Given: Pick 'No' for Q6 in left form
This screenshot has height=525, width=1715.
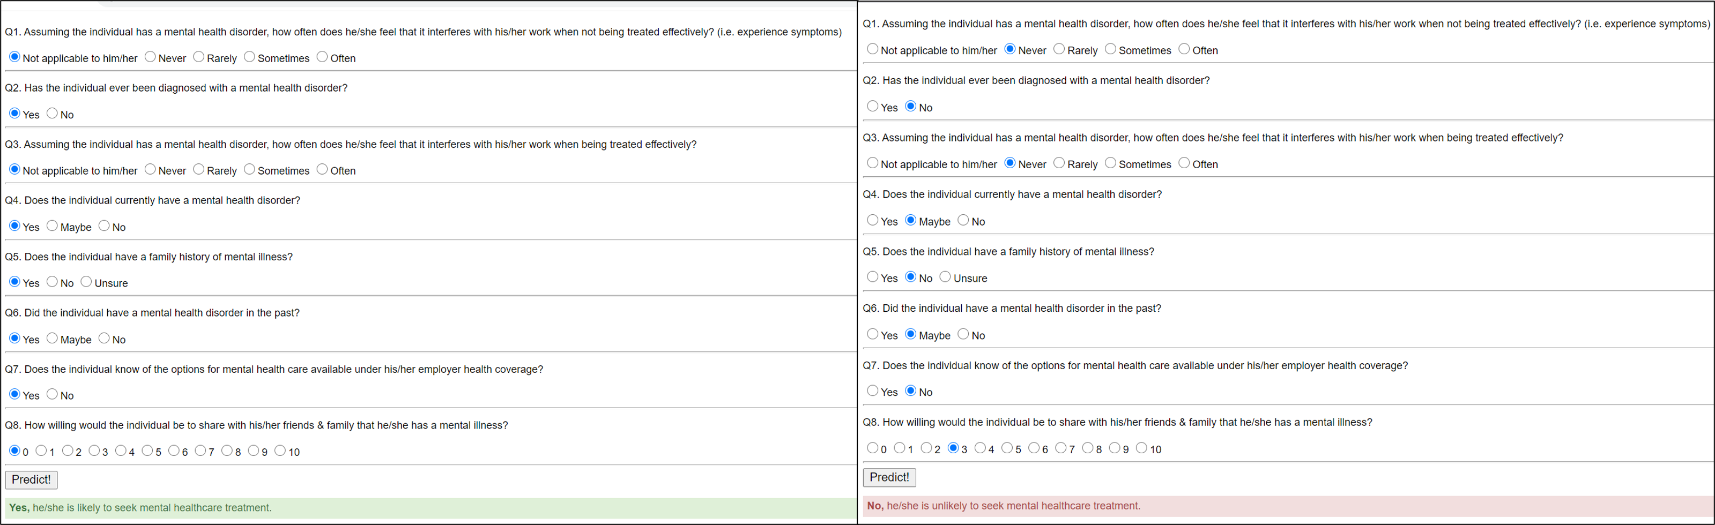Looking at the screenshot, I should coord(105,339).
